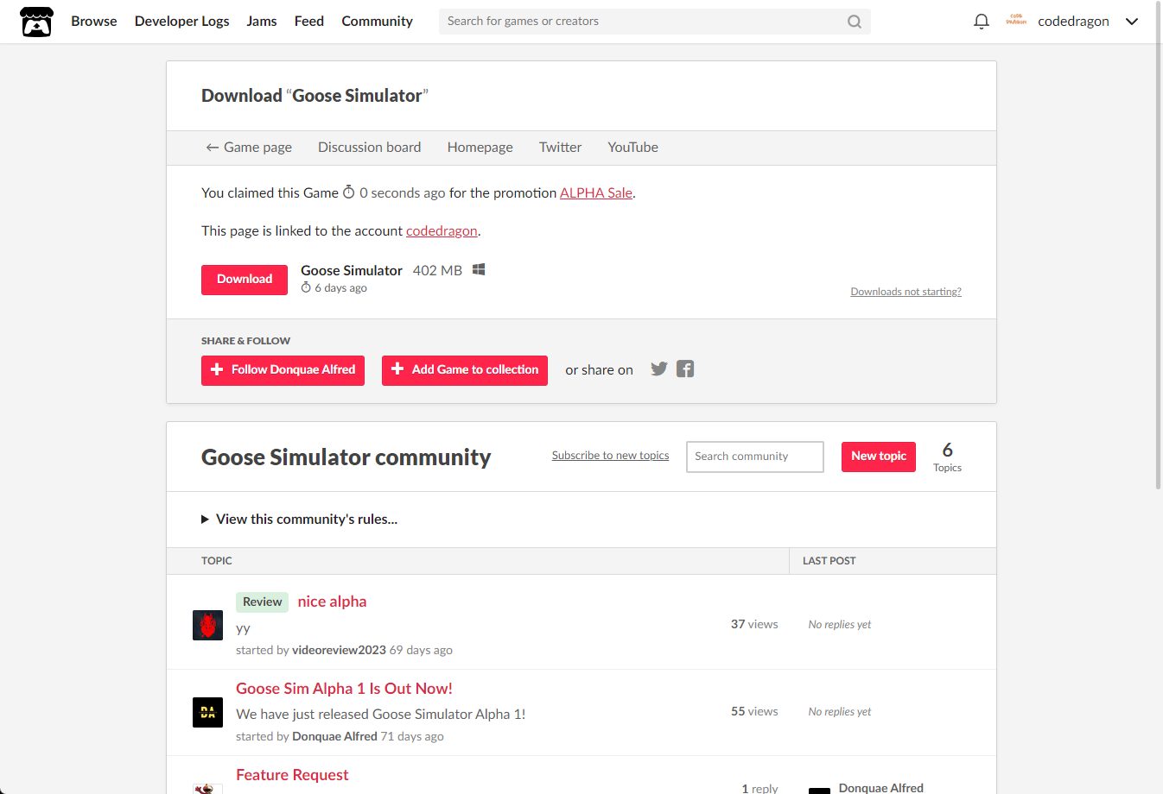This screenshot has width=1163, height=794.
Task: Visit the Homepage link
Action: (480, 148)
